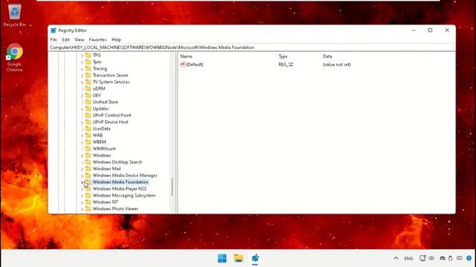
Task: Expand the WAB key
Action: click(82, 135)
